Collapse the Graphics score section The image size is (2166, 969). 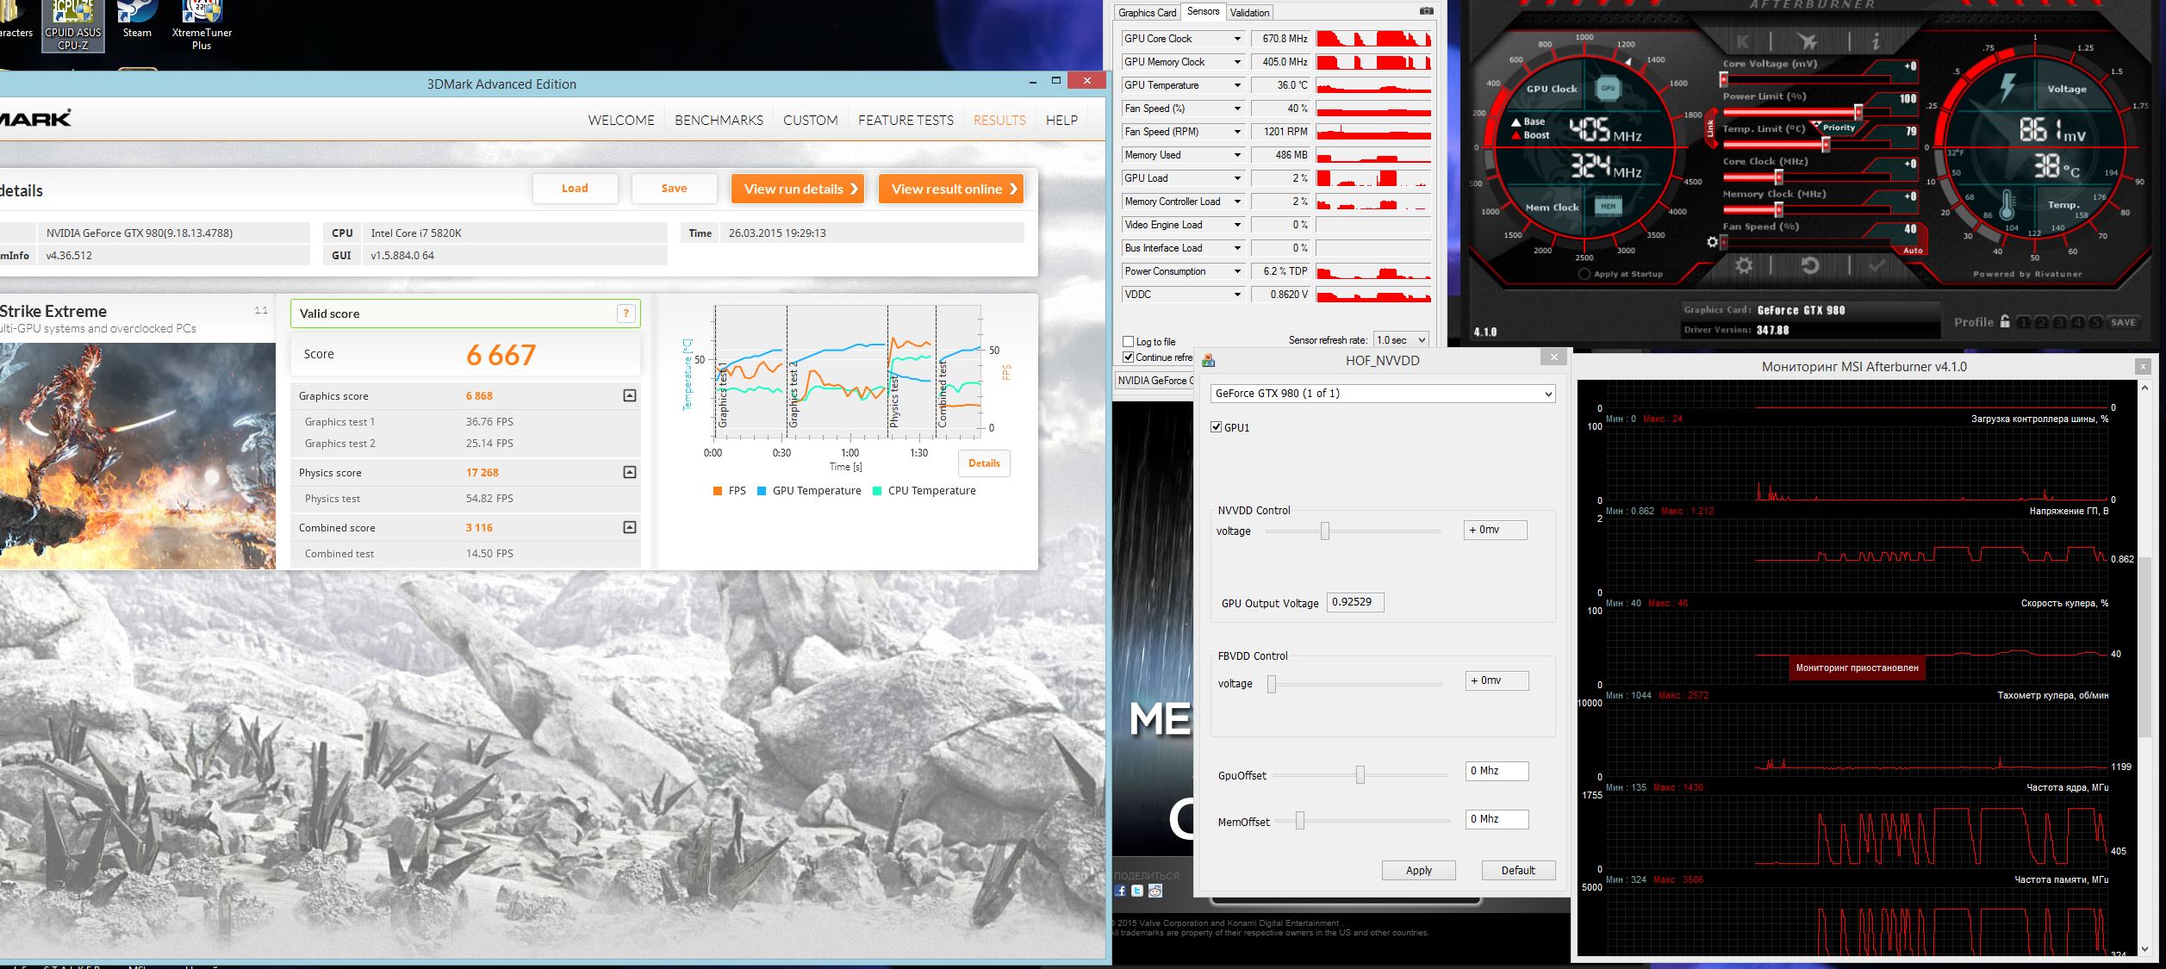click(x=630, y=395)
